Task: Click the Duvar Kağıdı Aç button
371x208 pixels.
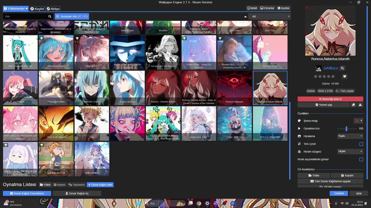Action: click(x=77, y=193)
